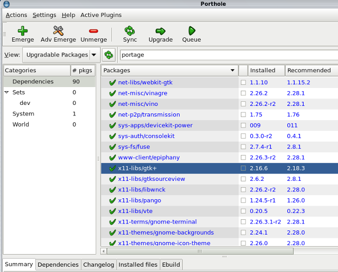Click the checkmark icon beside net-p2p/transmission
Viewport: 338px width, 272px height.
pos(112,115)
